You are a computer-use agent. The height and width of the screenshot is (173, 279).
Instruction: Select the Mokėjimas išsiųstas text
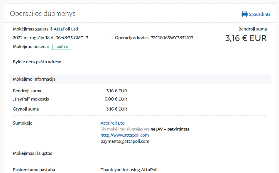(x=32, y=153)
